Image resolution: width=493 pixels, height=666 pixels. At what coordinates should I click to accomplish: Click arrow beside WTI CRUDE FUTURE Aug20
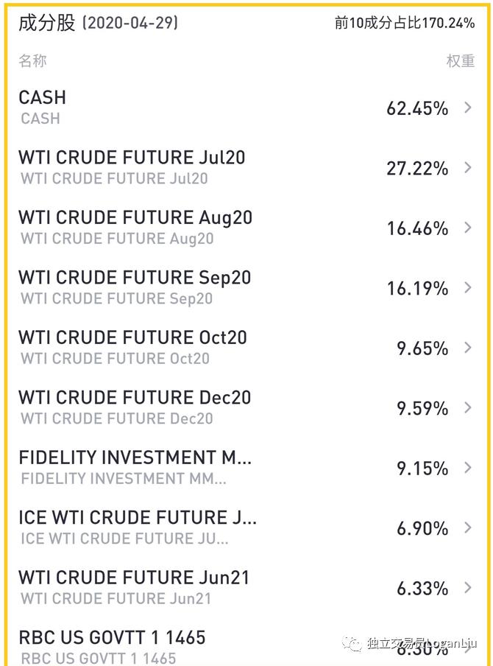[468, 228]
